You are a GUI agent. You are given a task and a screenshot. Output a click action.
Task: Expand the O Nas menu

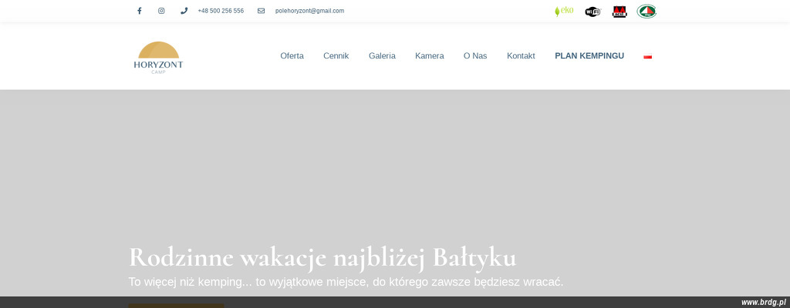coord(475,56)
